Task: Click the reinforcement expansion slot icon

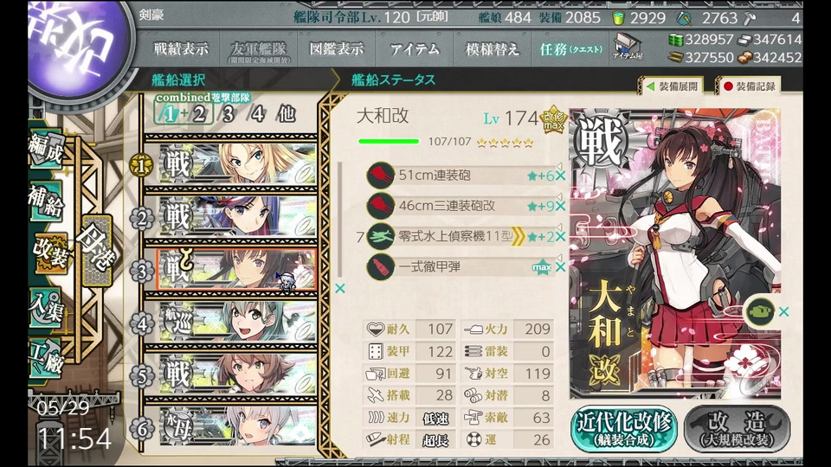Action: click(761, 311)
